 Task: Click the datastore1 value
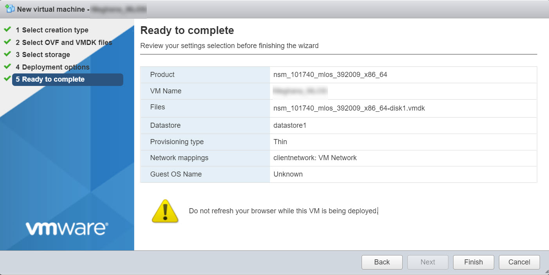click(x=290, y=125)
